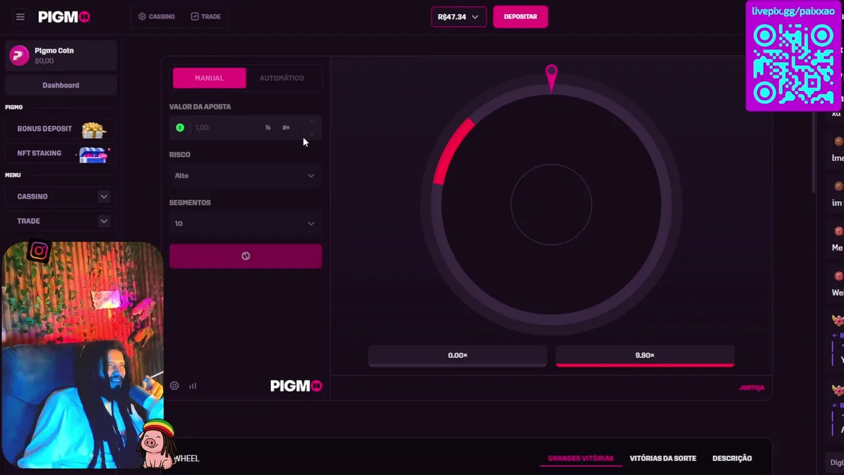This screenshot has height=475, width=844.
Task: Click the PIGMO logo below the bet panel
Action: pyautogui.click(x=296, y=386)
